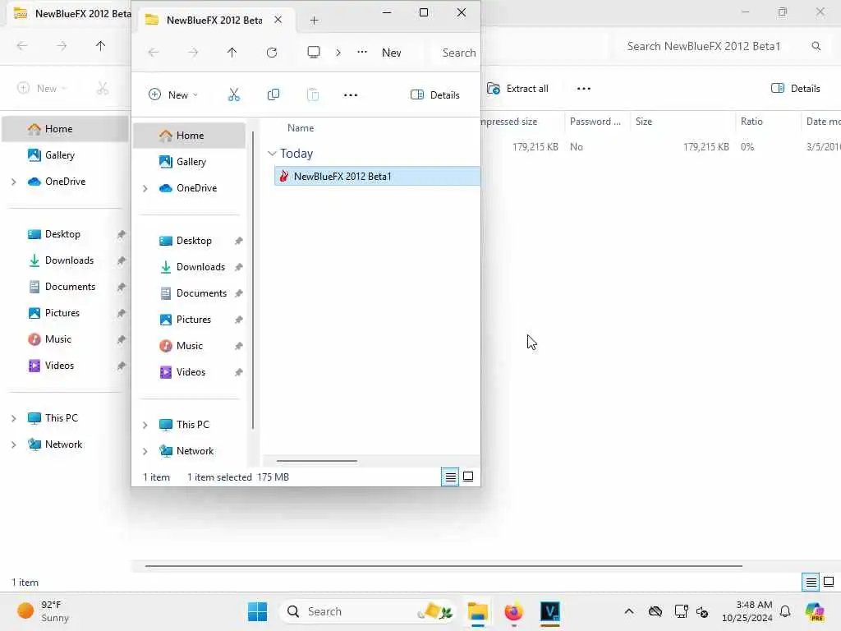Click address bar ellipsis in front window
The width and height of the screenshot is (841, 631).
362,52
